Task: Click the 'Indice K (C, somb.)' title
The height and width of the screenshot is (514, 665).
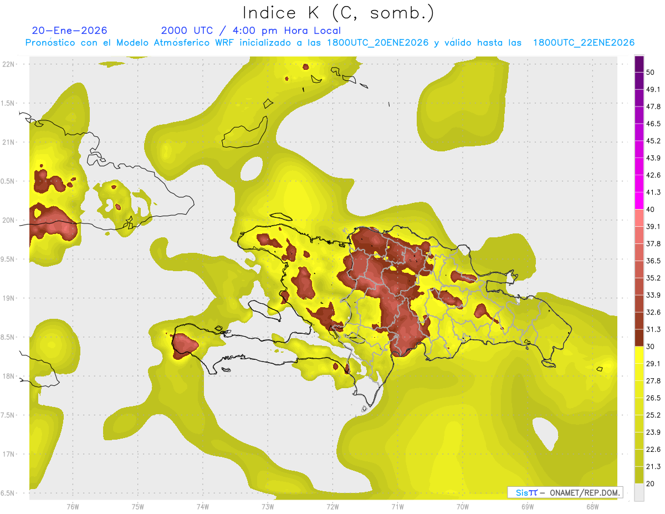Action: click(338, 12)
